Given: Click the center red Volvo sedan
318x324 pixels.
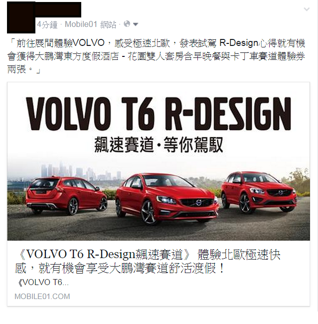Looking at the screenshot, I should [167, 199].
